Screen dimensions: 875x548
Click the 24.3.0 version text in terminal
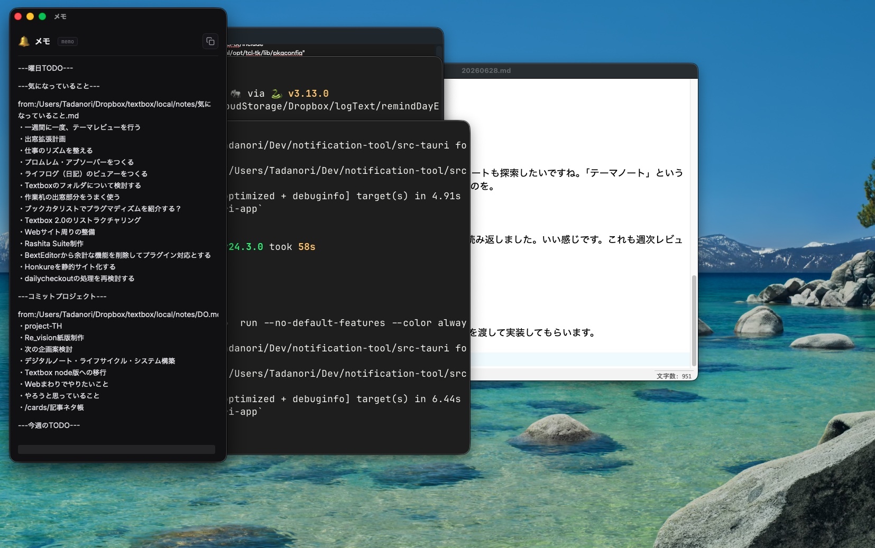pos(246,247)
